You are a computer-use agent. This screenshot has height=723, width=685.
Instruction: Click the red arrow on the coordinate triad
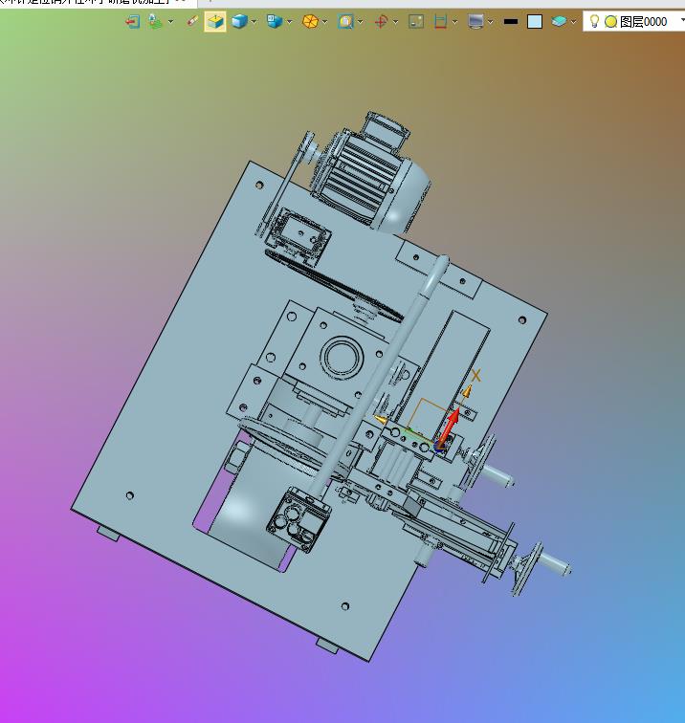coord(450,427)
